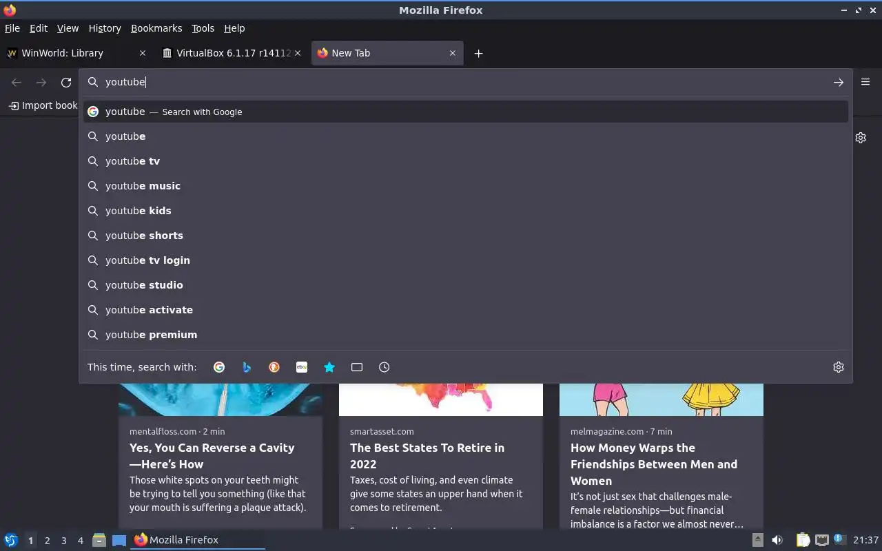Screen dimensions: 882x551
Task: Click the Import bookmarks toolbar button
Action: point(42,105)
